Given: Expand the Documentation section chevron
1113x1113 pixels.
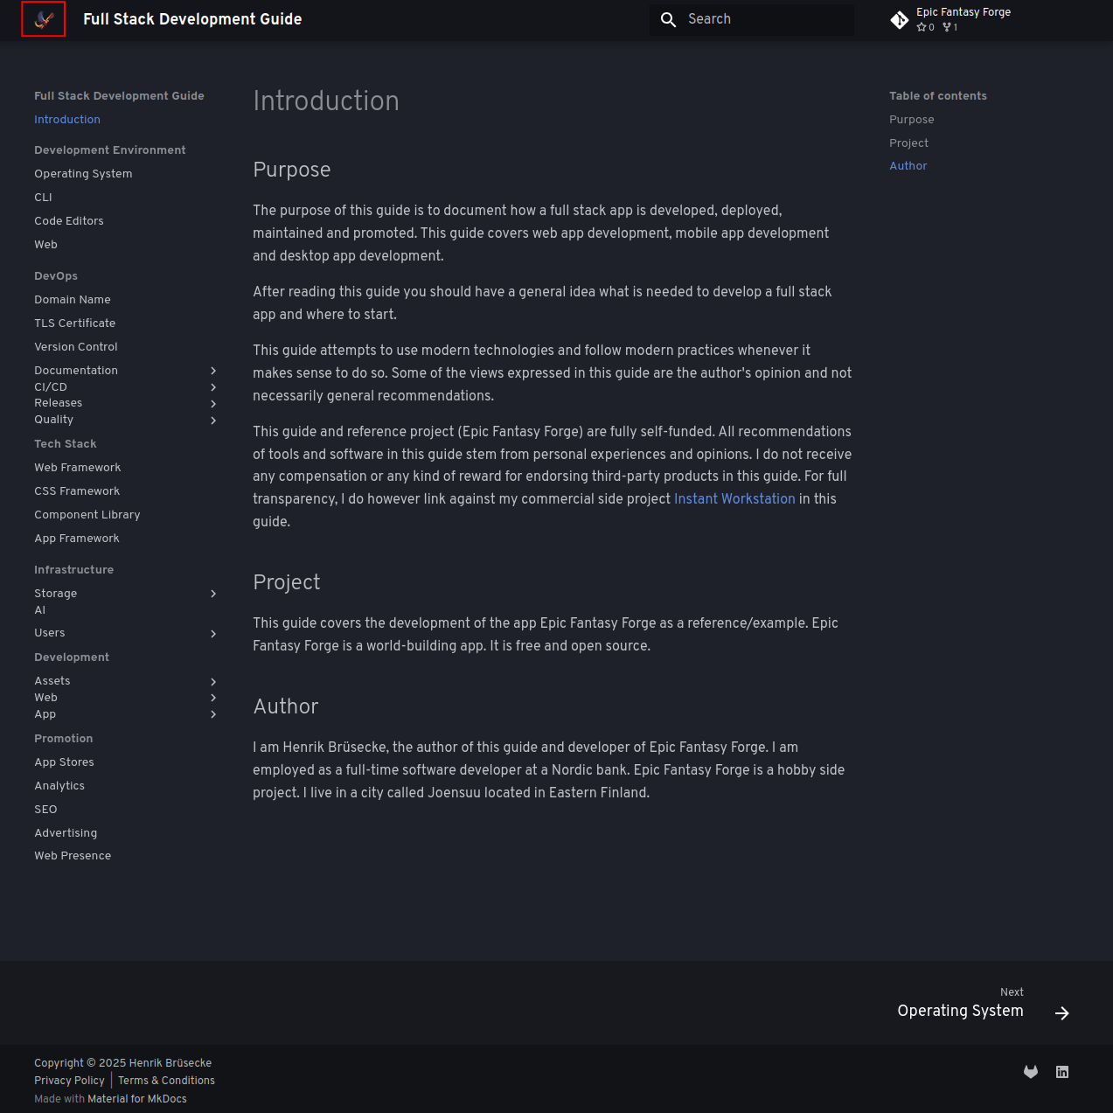Looking at the screenshot, I should (x=213, y=372).
